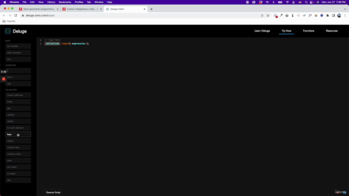Open the Apple menu
The width and height of the screenshot is (349, 196).
tap(5, 2)
